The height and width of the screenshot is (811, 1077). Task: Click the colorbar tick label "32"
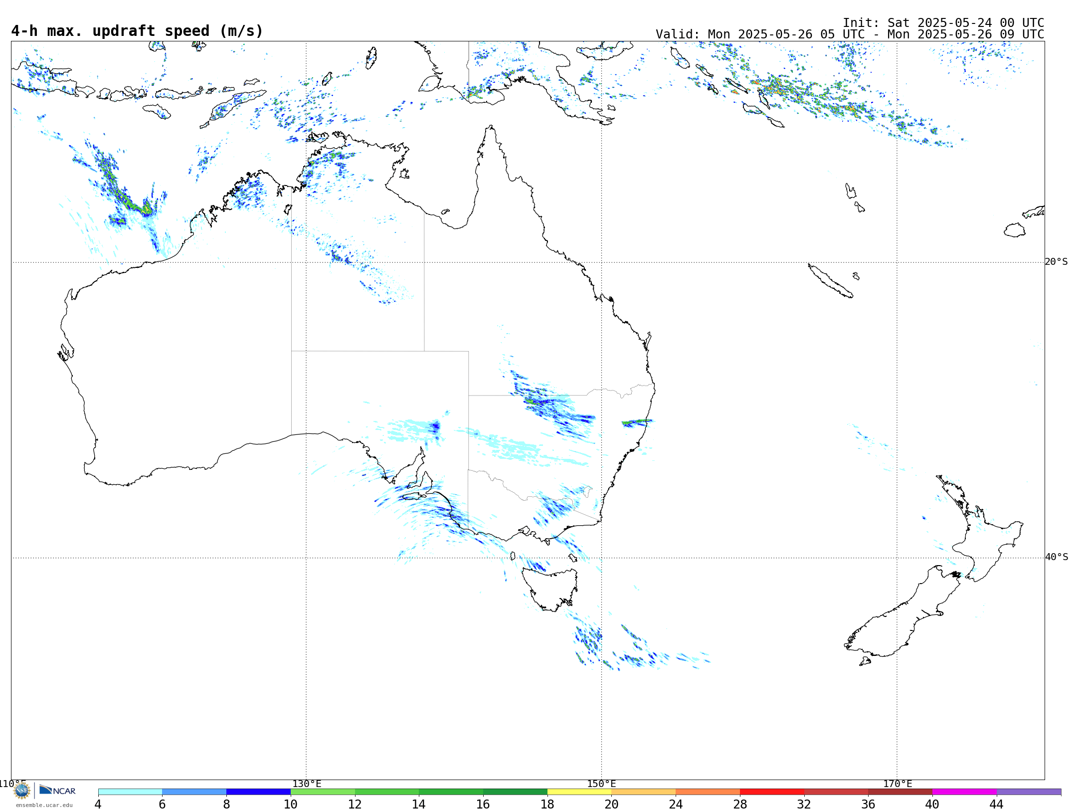pos(804,805)
